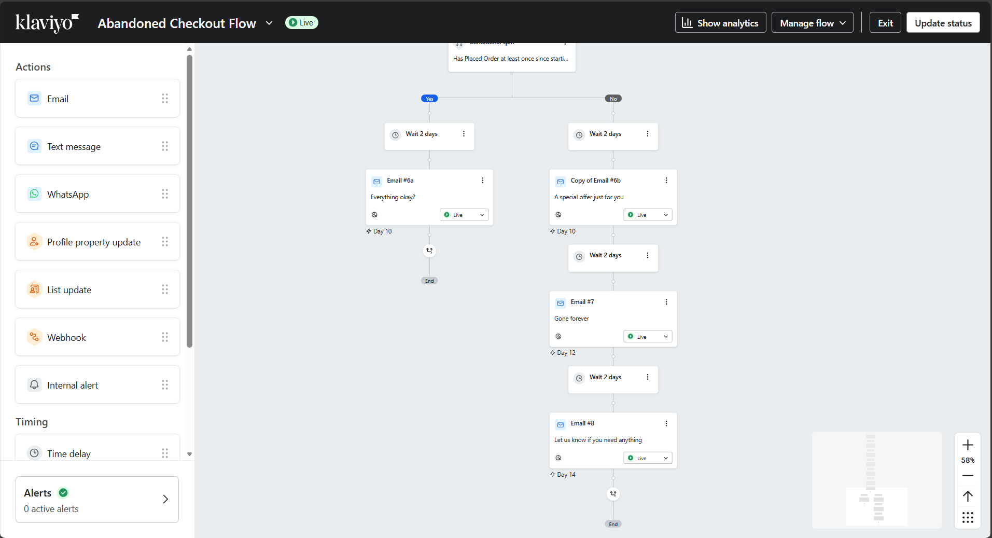The width and height of the screenshot is (992, 538).
Task: Select the Internal alert bell icon
Action: tap(34, 384)
